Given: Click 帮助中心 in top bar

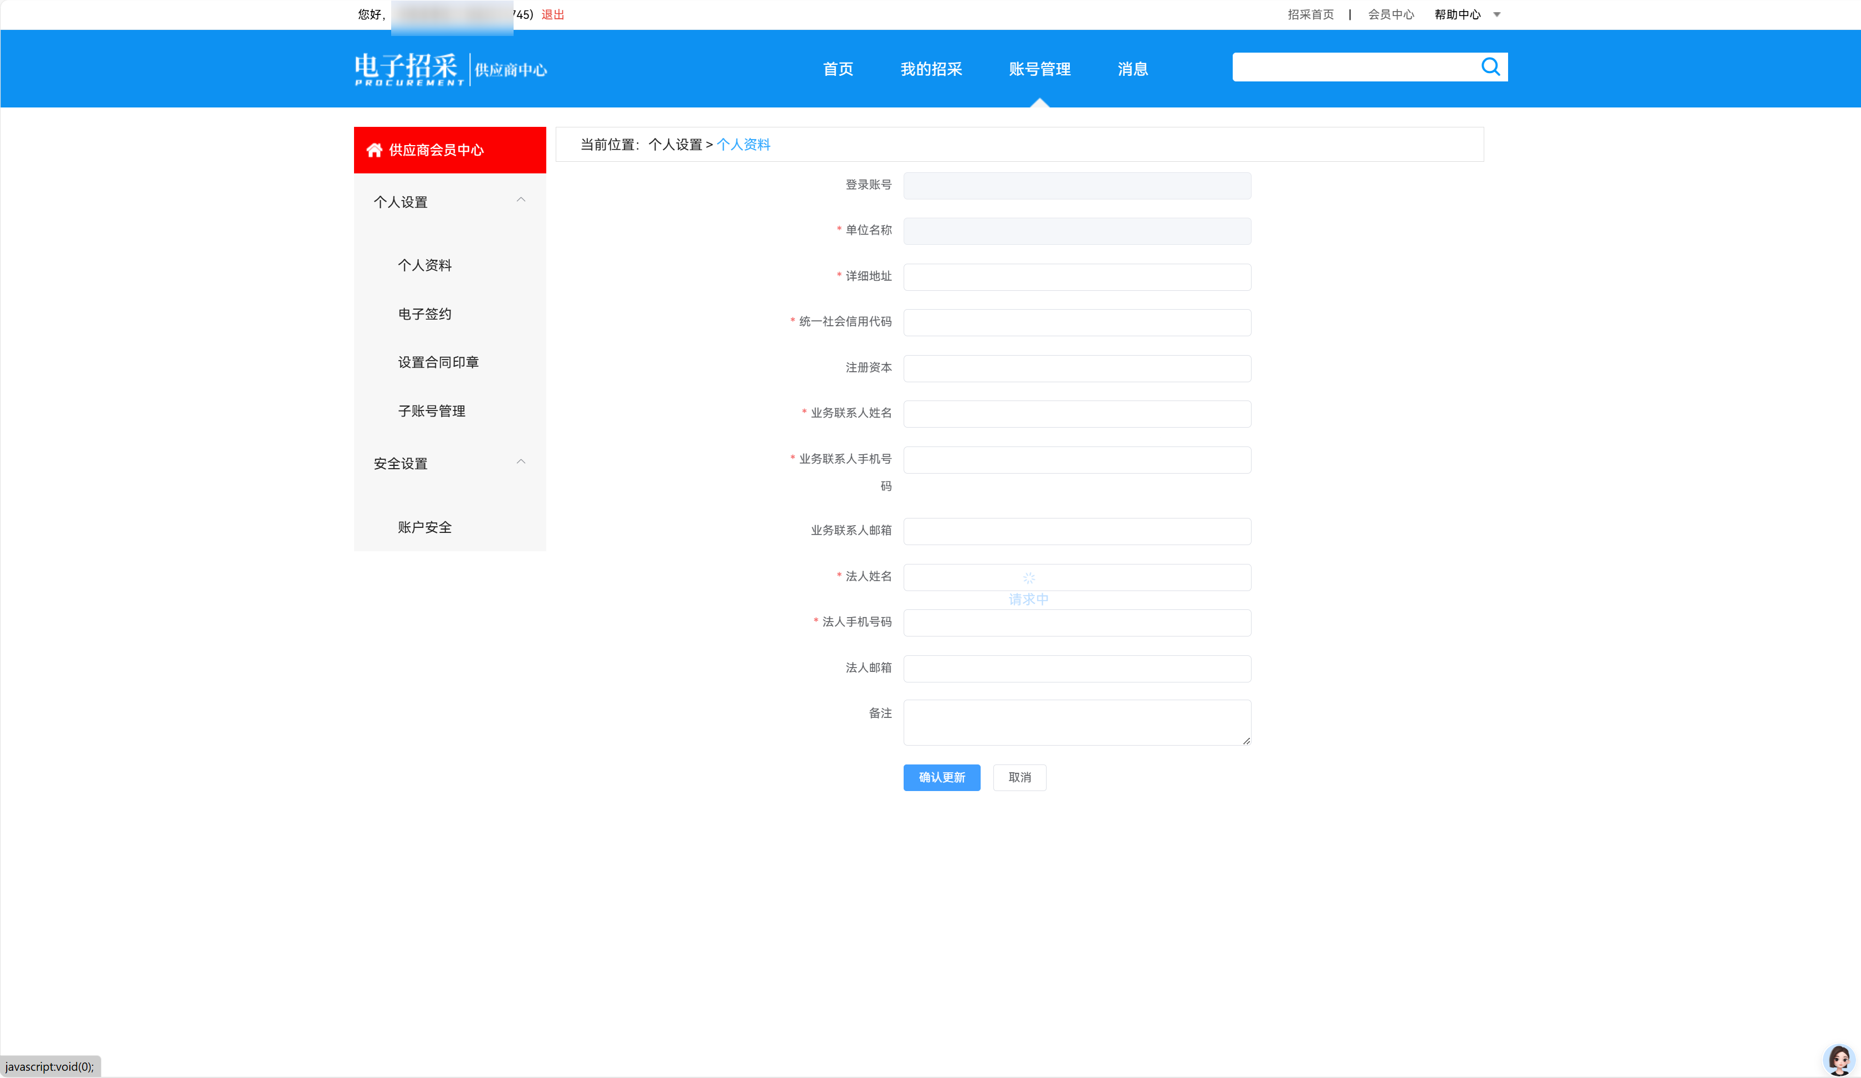Looking at the screenshot, I should (x=1457, y=15).
